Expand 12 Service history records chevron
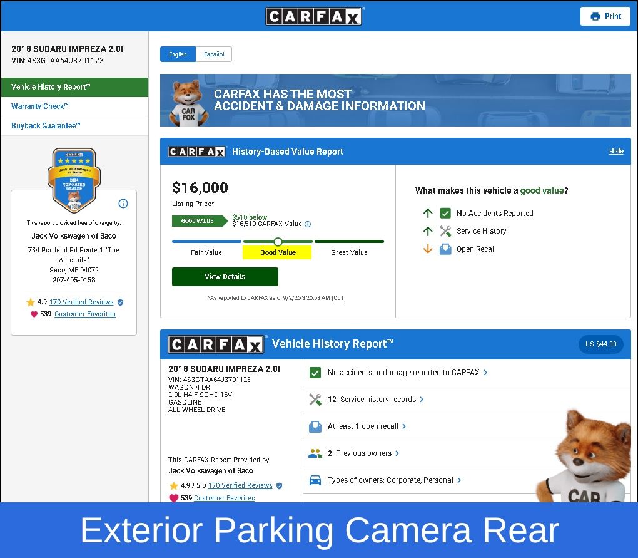 pos(422,399)
